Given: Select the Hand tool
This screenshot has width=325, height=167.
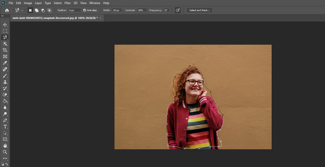Looking at the screenshot, I should (5, 146).
